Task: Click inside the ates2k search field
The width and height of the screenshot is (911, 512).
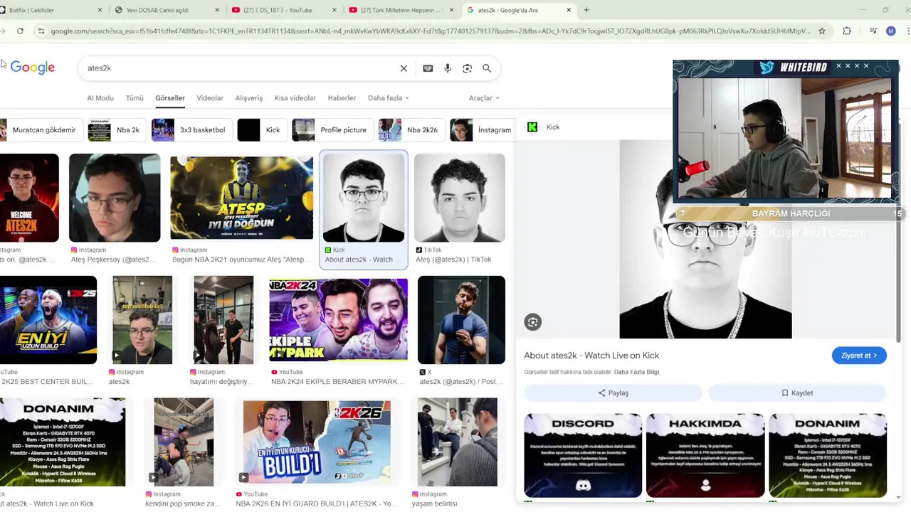Action: tap(238, 68)
